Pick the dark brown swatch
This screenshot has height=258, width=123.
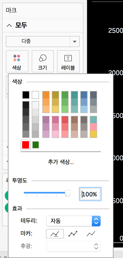tap(74, 120)
